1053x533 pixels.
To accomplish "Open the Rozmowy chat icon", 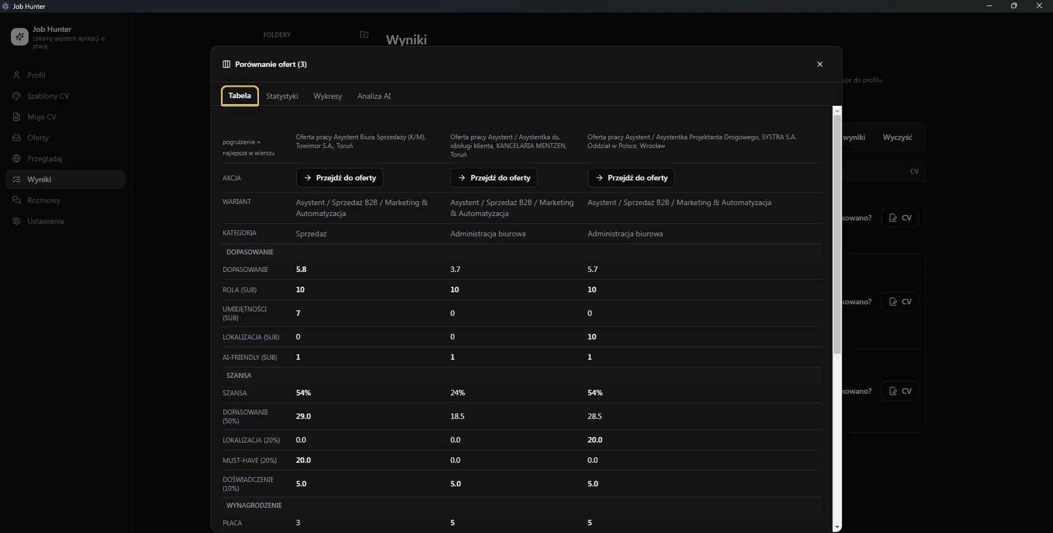I will click(x=16, y=200).
